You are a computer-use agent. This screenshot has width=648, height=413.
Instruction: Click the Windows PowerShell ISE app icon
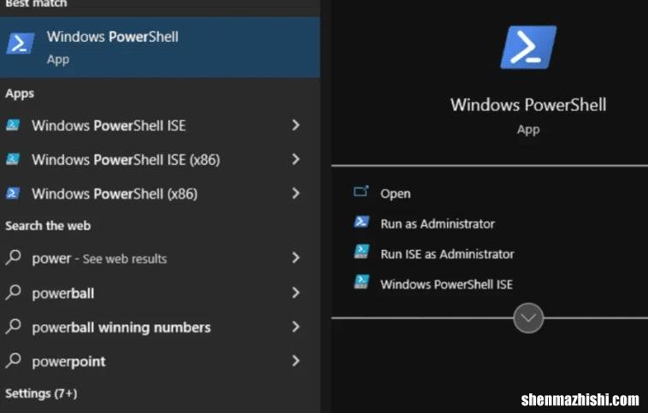pos(13,125)
